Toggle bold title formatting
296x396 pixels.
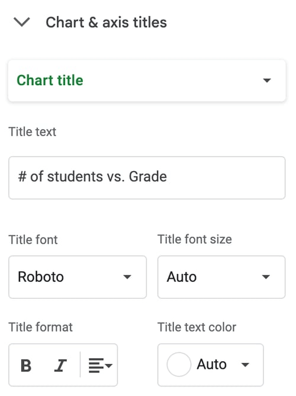(26, 365)
